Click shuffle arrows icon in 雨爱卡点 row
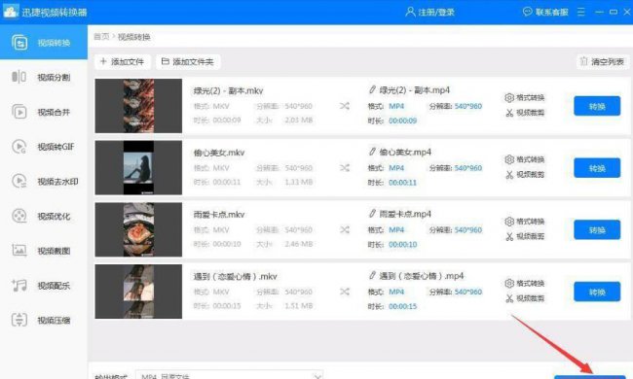Image resolution: width=633 pixels, height=379 pixels. point(345,229)
